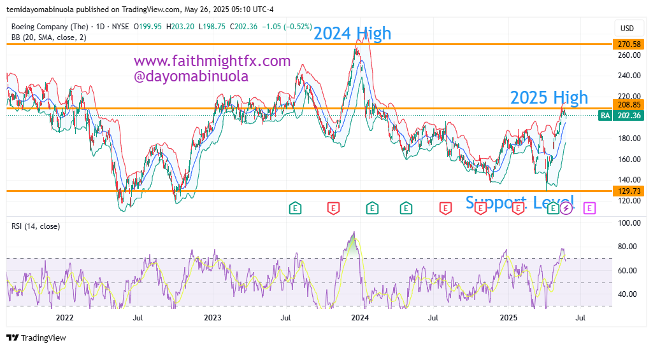The image size is (653, 349).
Task: Select the 129.73 orange price label
Action: coord(629,191)
